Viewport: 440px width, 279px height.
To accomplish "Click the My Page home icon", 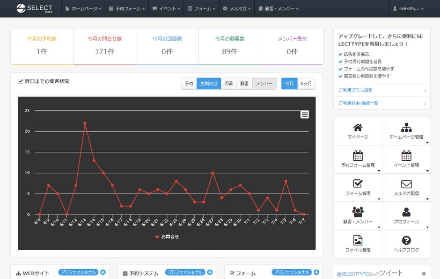I will (358, 128).
